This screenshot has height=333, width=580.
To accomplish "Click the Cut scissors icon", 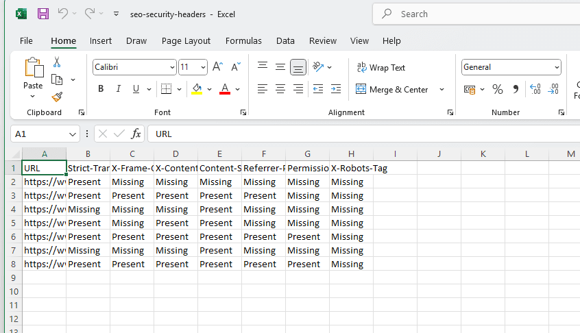I will coord(57,62).
